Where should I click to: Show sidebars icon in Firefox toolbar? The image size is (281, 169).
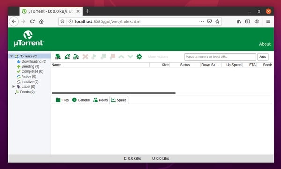point(248,21)
